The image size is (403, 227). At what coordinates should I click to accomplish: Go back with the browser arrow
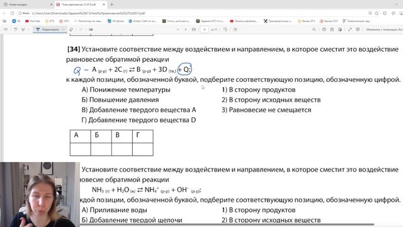coord(4,13)
